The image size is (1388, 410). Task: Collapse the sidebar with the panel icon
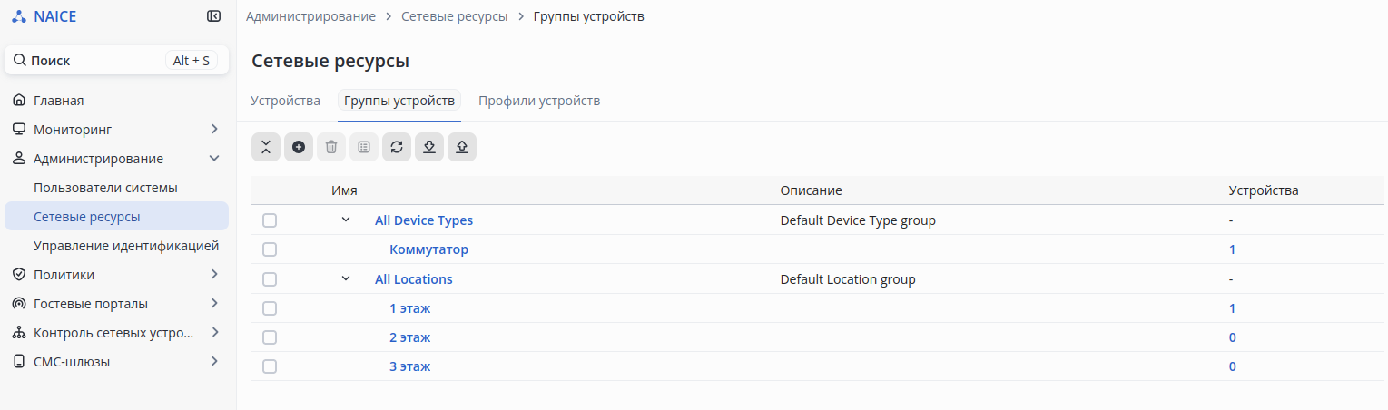[x=213, y=16]
